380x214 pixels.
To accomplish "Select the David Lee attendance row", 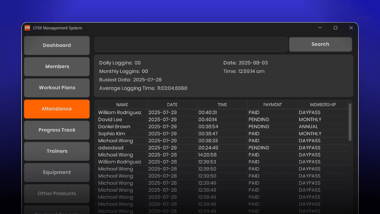I will (x=222, y=120).
